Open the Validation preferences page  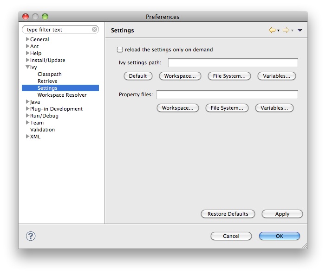[x=42, y=130]
